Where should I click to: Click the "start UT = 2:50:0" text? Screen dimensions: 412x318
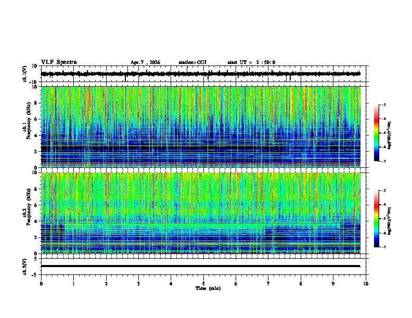(251, 62)
